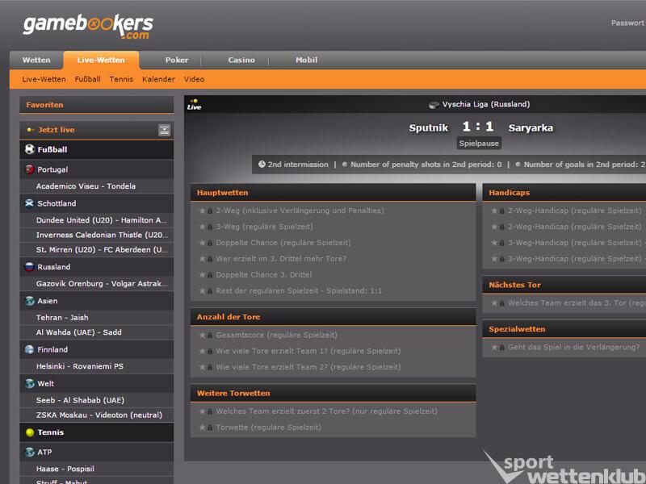Click the globe icon beside Welt
Screen dimensions: 646x484
click(29, 384)
